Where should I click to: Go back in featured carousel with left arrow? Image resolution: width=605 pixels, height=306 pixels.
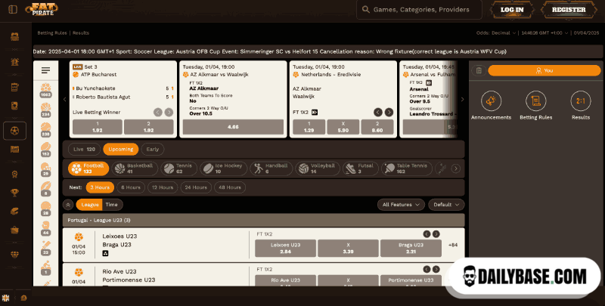(65, 100)
